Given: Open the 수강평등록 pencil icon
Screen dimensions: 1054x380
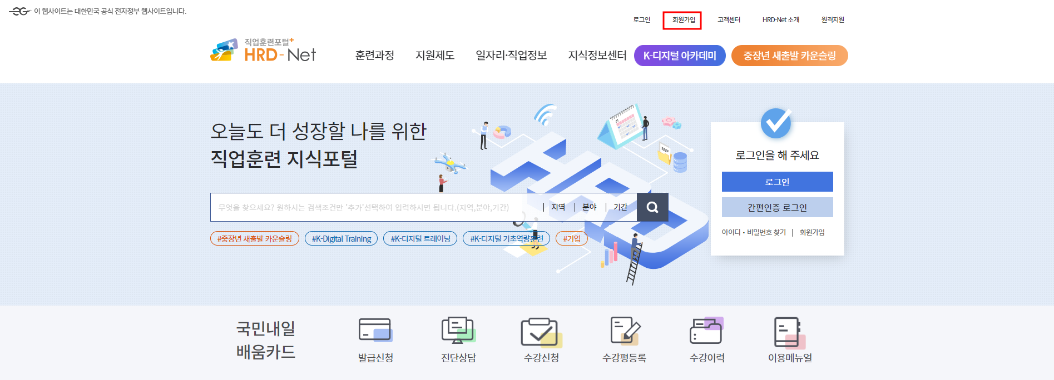Looking at the screenshot, I should [625, 331].
